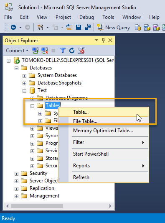Choose File Table... from the context menu
The width and height of the screenshot is (165, 223).
(x=104, y=121)
